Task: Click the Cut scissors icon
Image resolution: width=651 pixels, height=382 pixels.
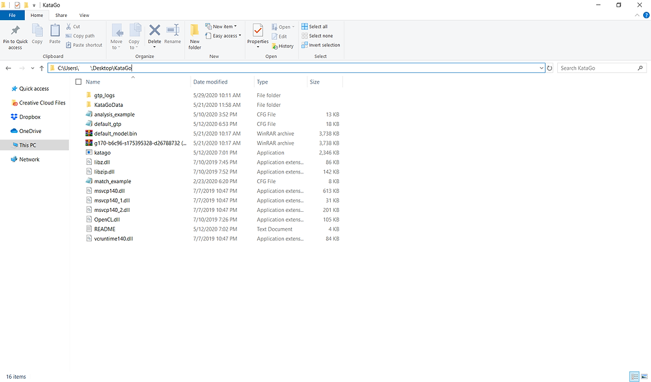Action: [x=68, y=27]
